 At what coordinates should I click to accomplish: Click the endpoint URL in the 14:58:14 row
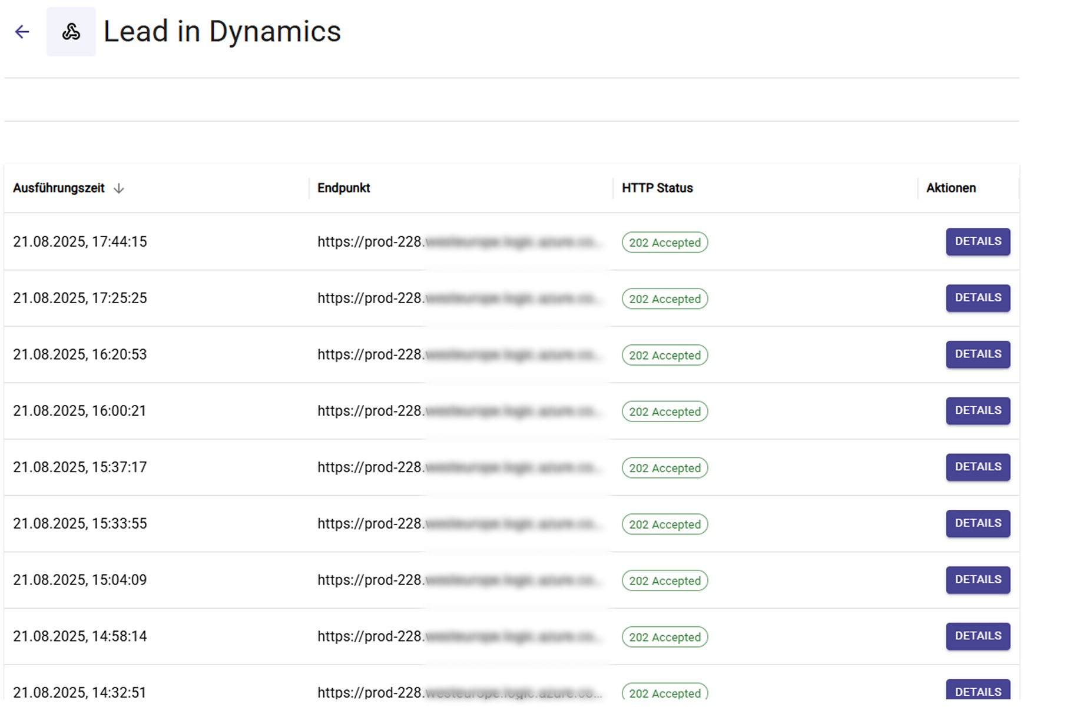[459, 636]
